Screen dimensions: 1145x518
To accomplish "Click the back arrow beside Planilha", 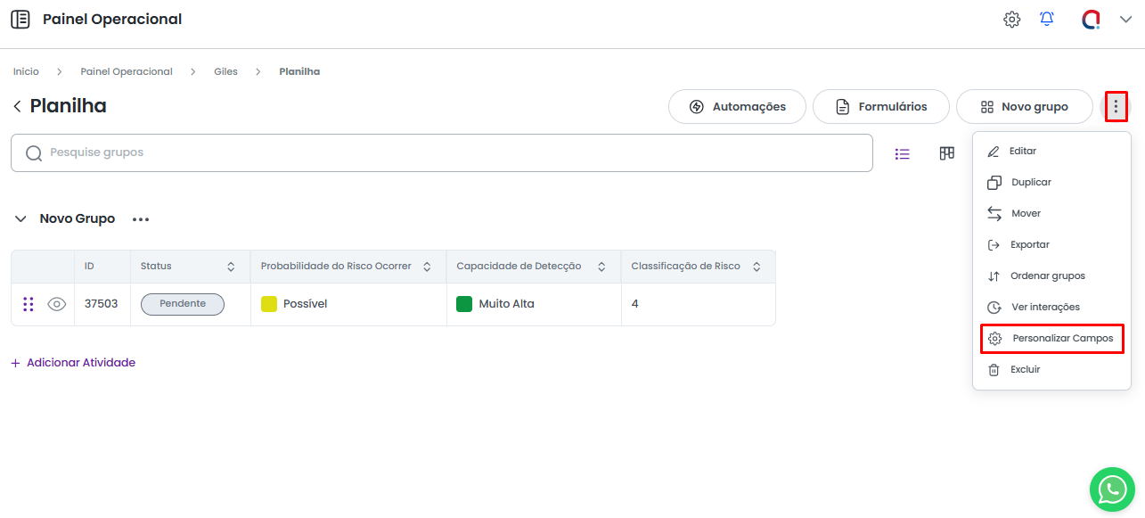I will pos(17,107).
